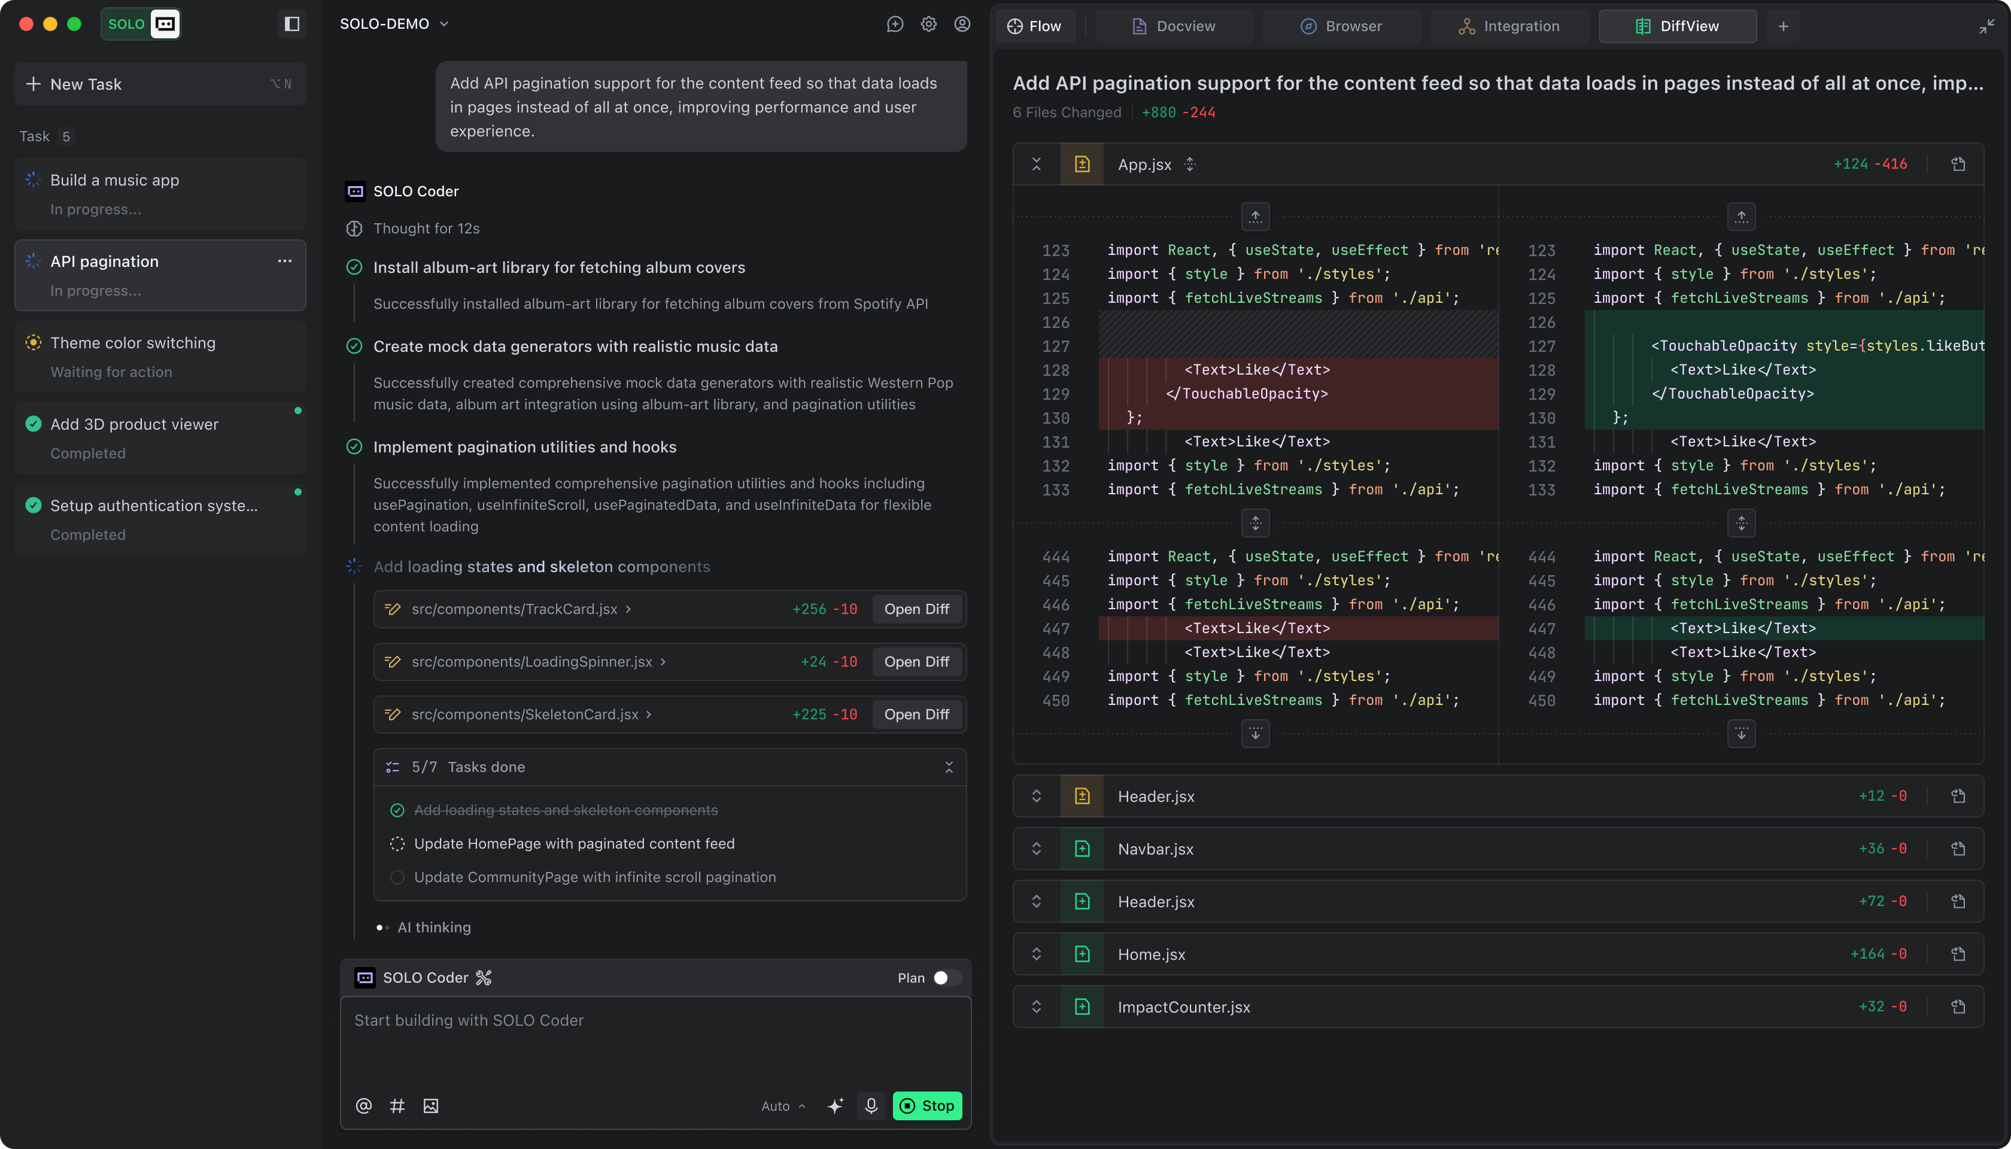Attach an image via picture icon
This screenshot has width=2011, height=1149.
(430, 1105)
